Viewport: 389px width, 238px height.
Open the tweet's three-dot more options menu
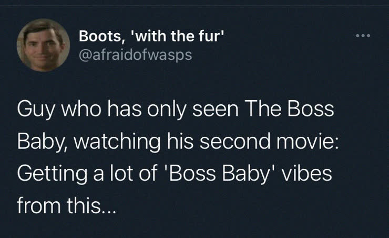click(x=363, y=36)
